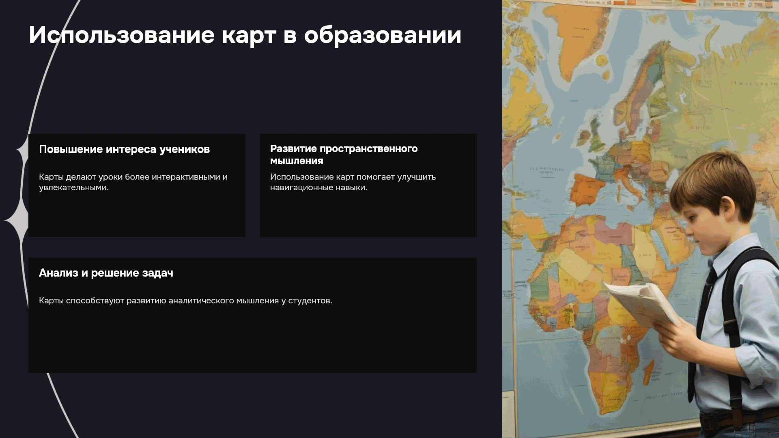Viewport: 779px width, 438px height.
Task: Click the empty area of the second card
Action: [368, 215]
